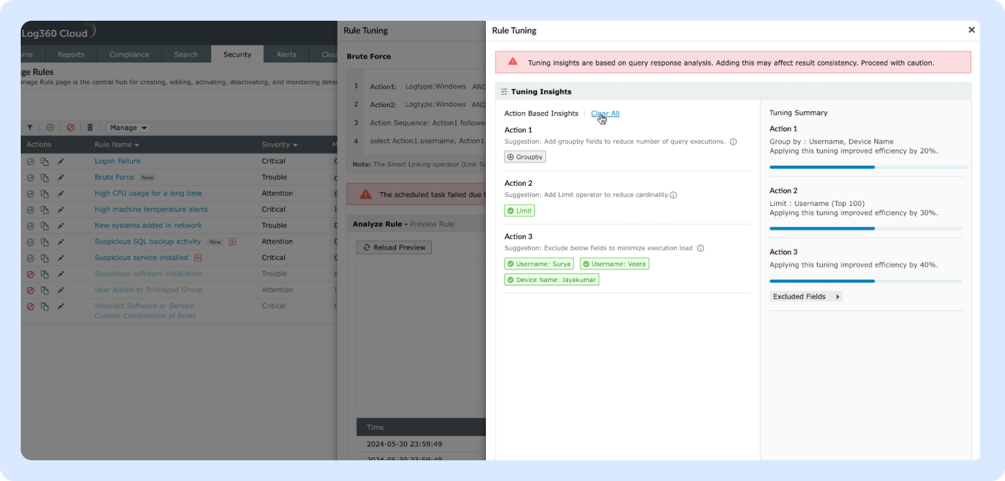Open the Suspicious service installed rule link
Screen dimensions: 1005x481
coord(141,258)
